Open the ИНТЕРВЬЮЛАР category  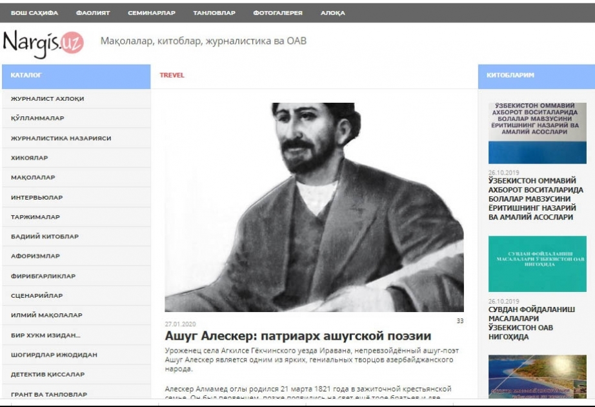tap(76, 198)
